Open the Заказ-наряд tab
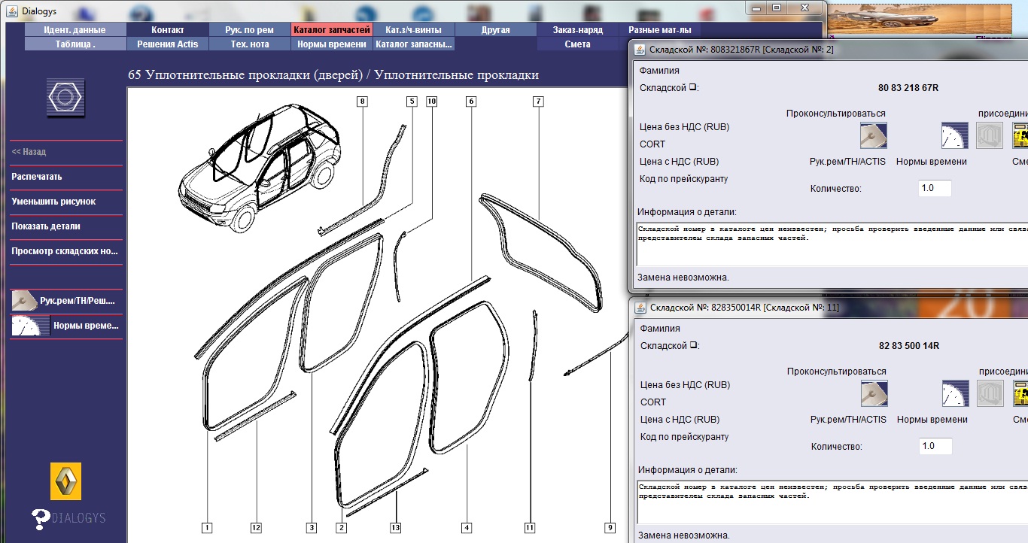 click(577, 30)
